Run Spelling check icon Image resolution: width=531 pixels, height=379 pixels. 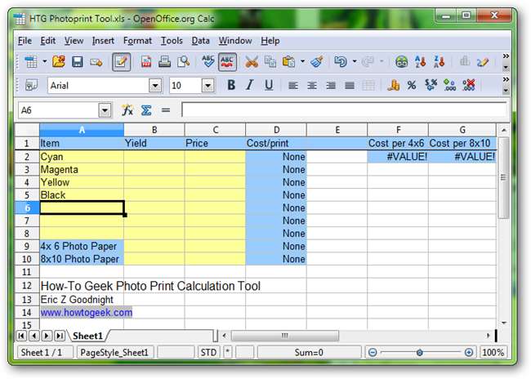[x=208, y=62]
